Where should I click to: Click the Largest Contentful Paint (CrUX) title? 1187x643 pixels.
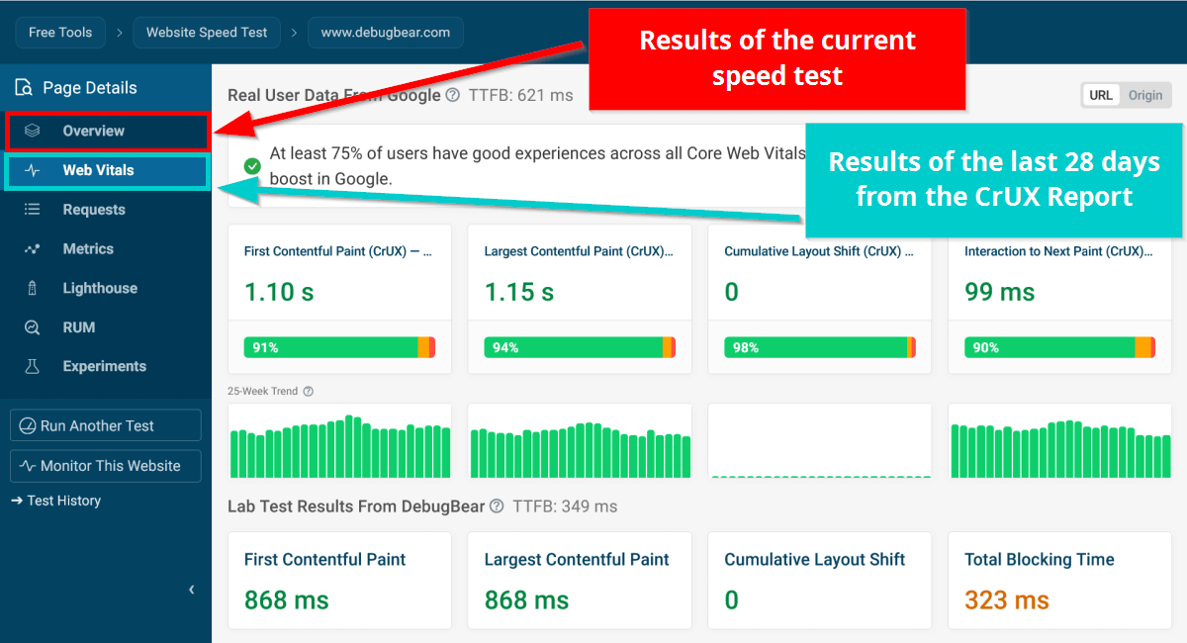(x=579, y=251)
